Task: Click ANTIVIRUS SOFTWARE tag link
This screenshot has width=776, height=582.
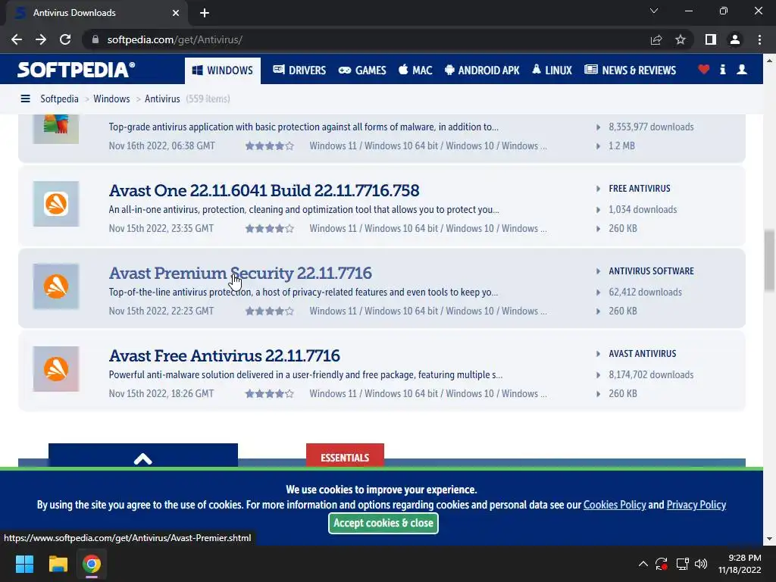Action: point(651,271)
